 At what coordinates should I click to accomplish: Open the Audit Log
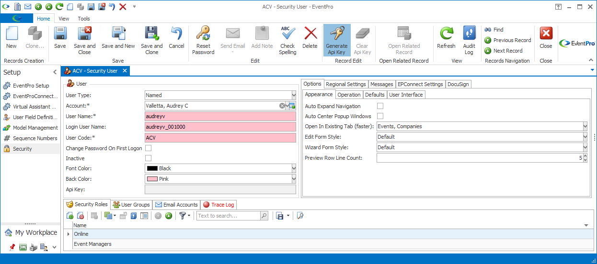click(469, 33)
